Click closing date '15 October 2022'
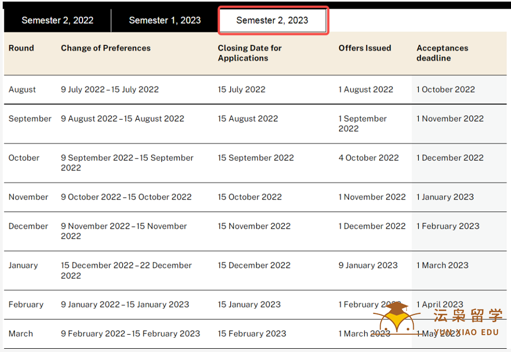Screen dimensions: 511x352 pos(250,197)
